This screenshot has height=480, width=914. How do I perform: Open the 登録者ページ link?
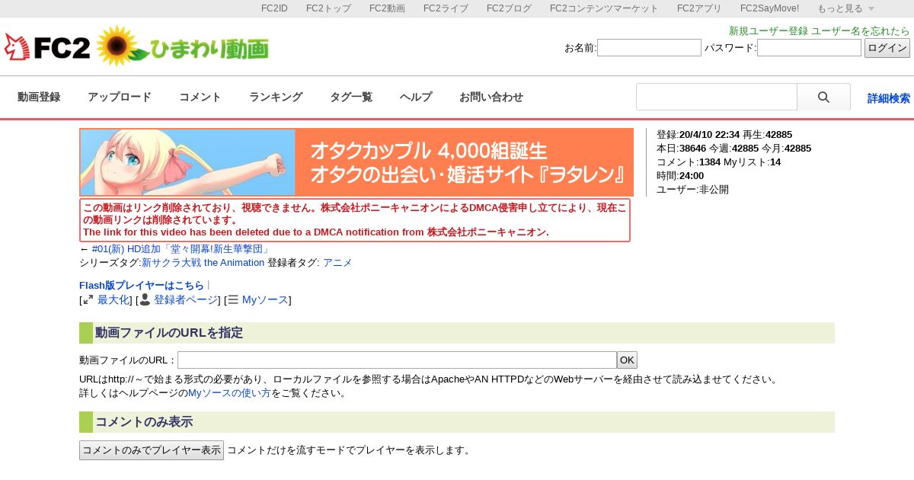pyautogui.click(x=186, y=300)
